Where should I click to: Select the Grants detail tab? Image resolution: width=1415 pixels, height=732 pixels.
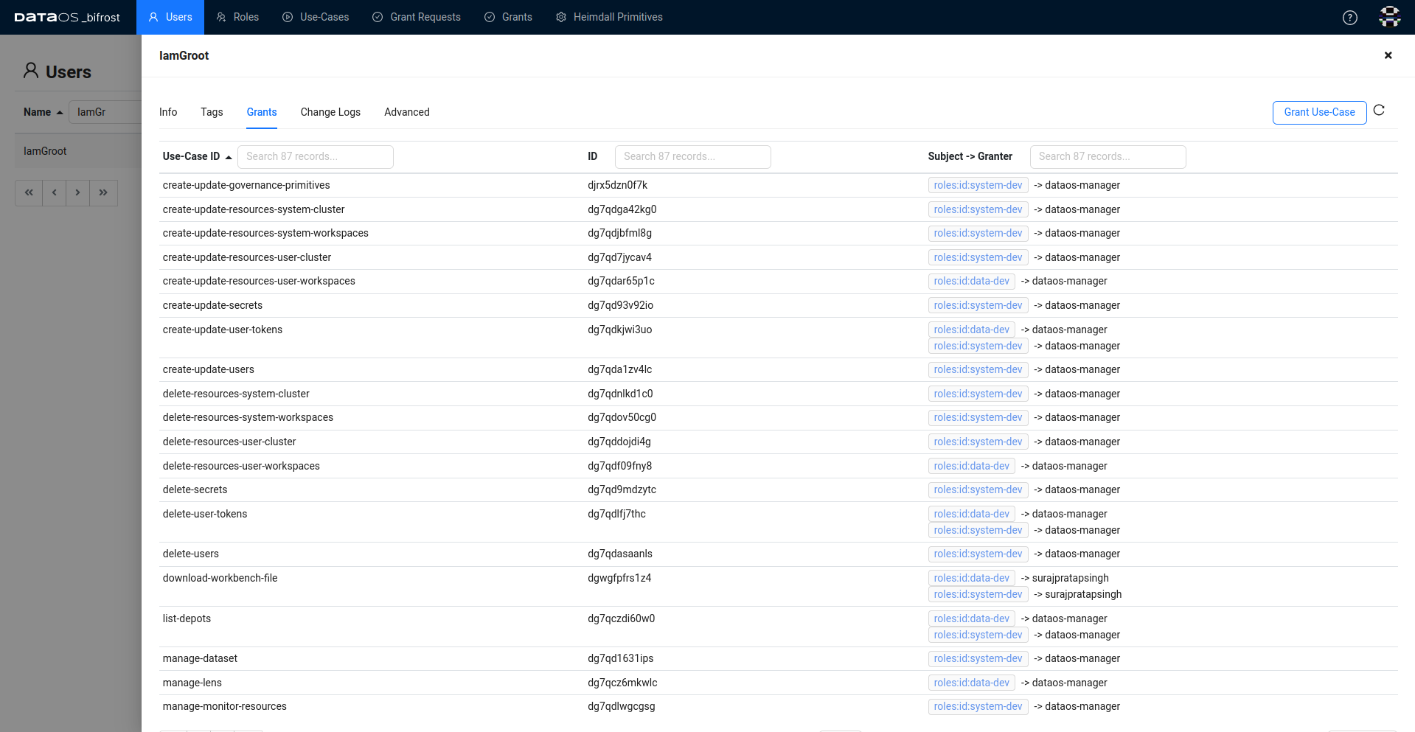(x=262, y=112)
